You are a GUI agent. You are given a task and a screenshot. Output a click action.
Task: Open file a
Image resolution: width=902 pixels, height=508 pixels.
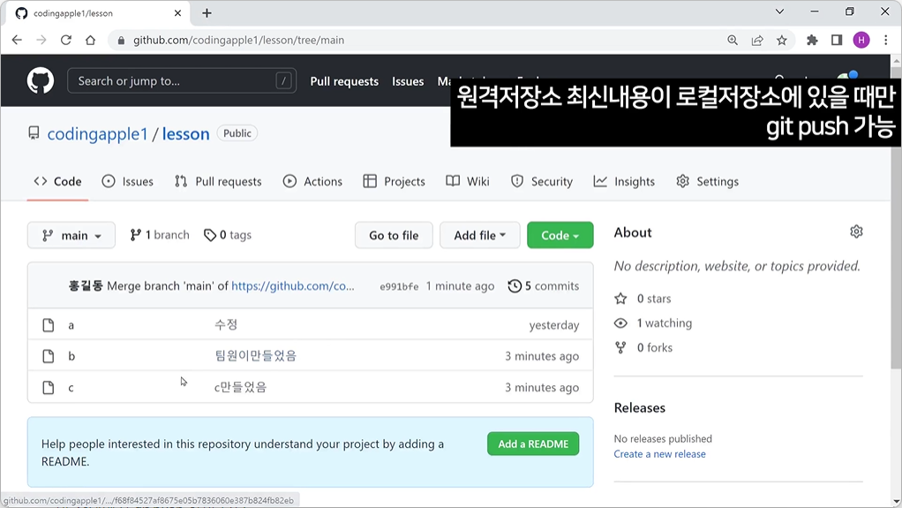(x=71, y=325)
